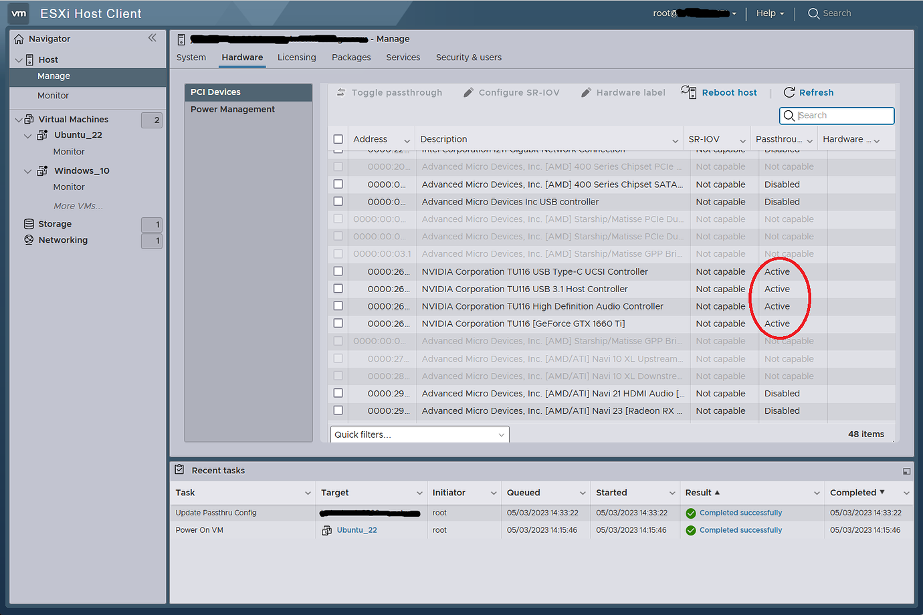Click the VM icon next to Ubuntu_22 task target
Image resolution: width=923 pixels, height=615 pixels.
[327, 530]
